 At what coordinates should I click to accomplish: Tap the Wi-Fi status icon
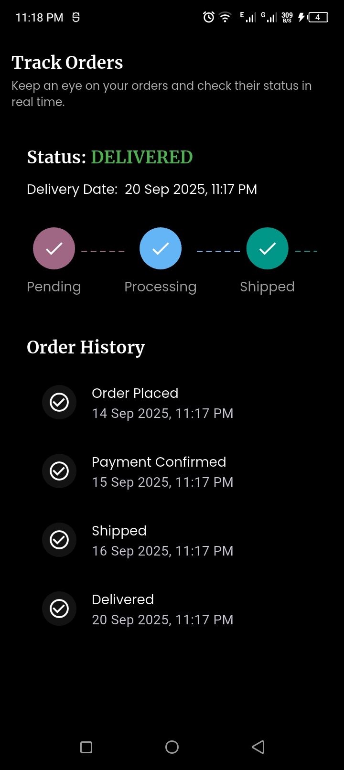(225, 18)
